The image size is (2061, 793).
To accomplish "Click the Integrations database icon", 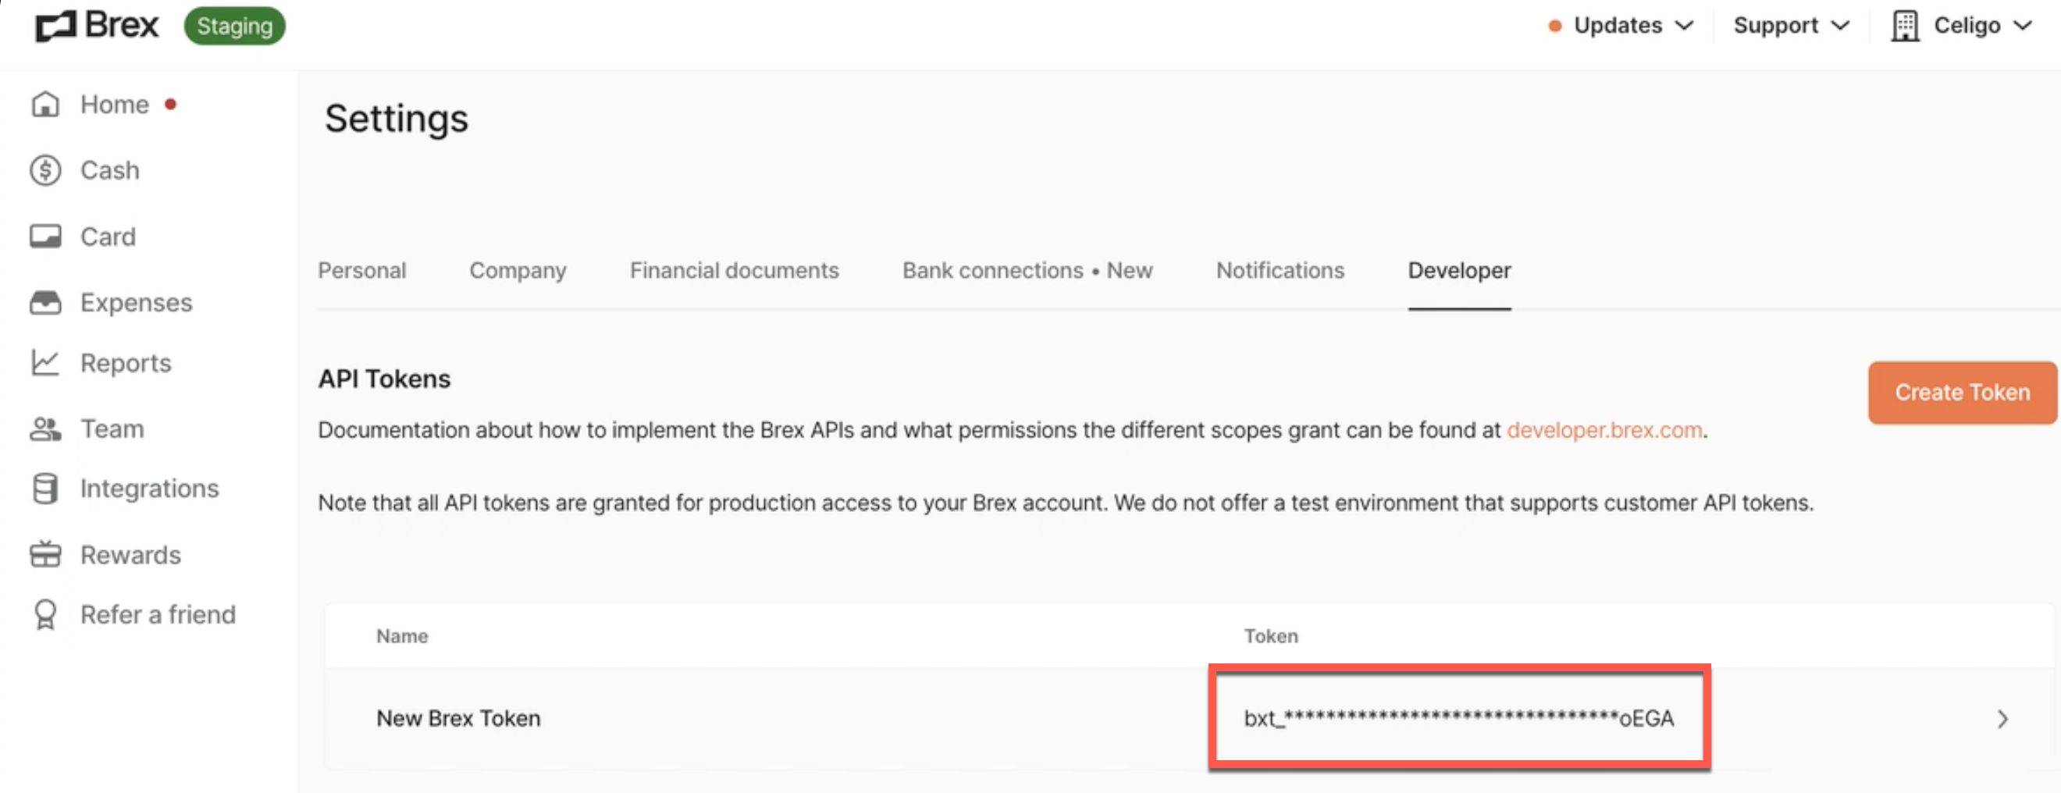I will pos(44,488).
